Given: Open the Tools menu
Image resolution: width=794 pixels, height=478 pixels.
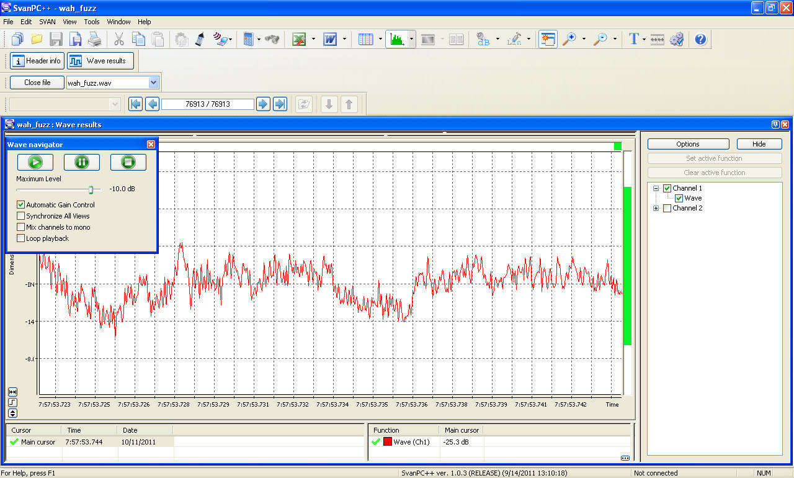Looking at the screenshot, I should (92, 22).
